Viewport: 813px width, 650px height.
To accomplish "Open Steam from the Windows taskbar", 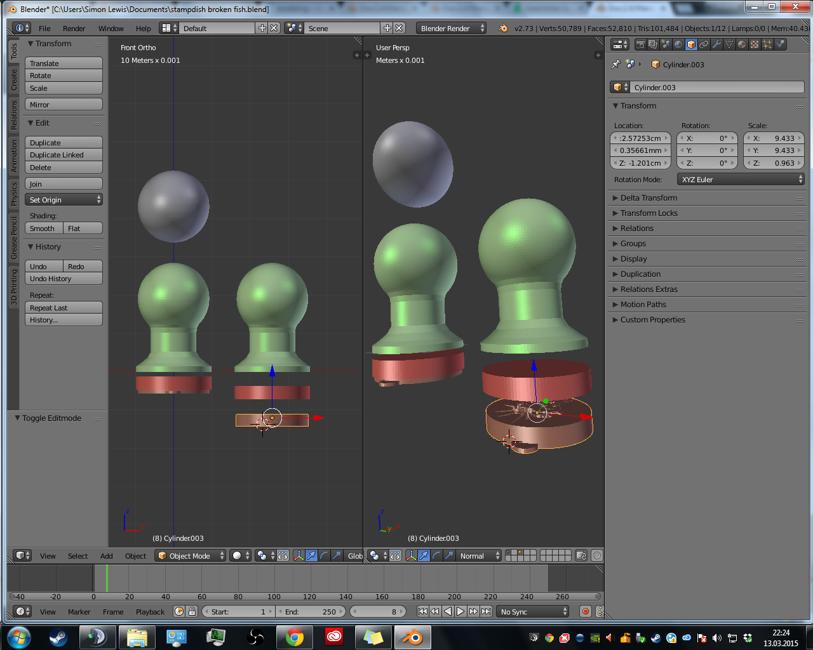I will (x=58, y=637).
